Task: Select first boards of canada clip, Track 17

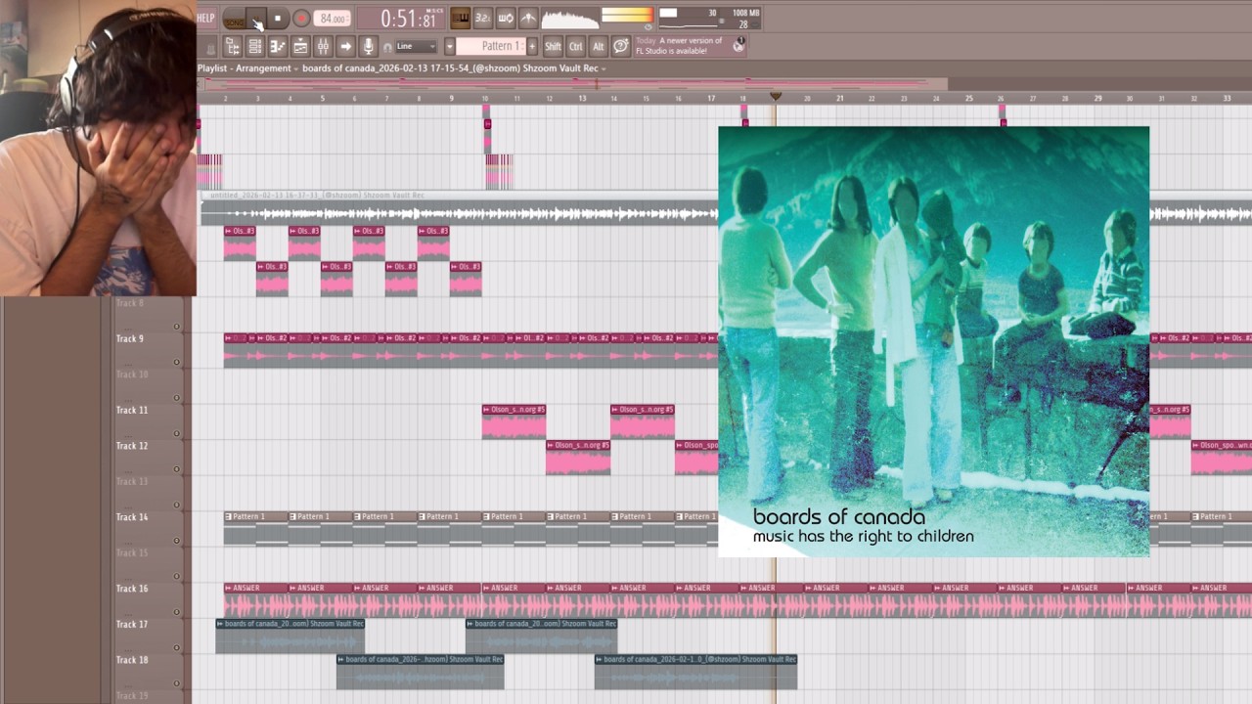Action: tap(290, 636)
